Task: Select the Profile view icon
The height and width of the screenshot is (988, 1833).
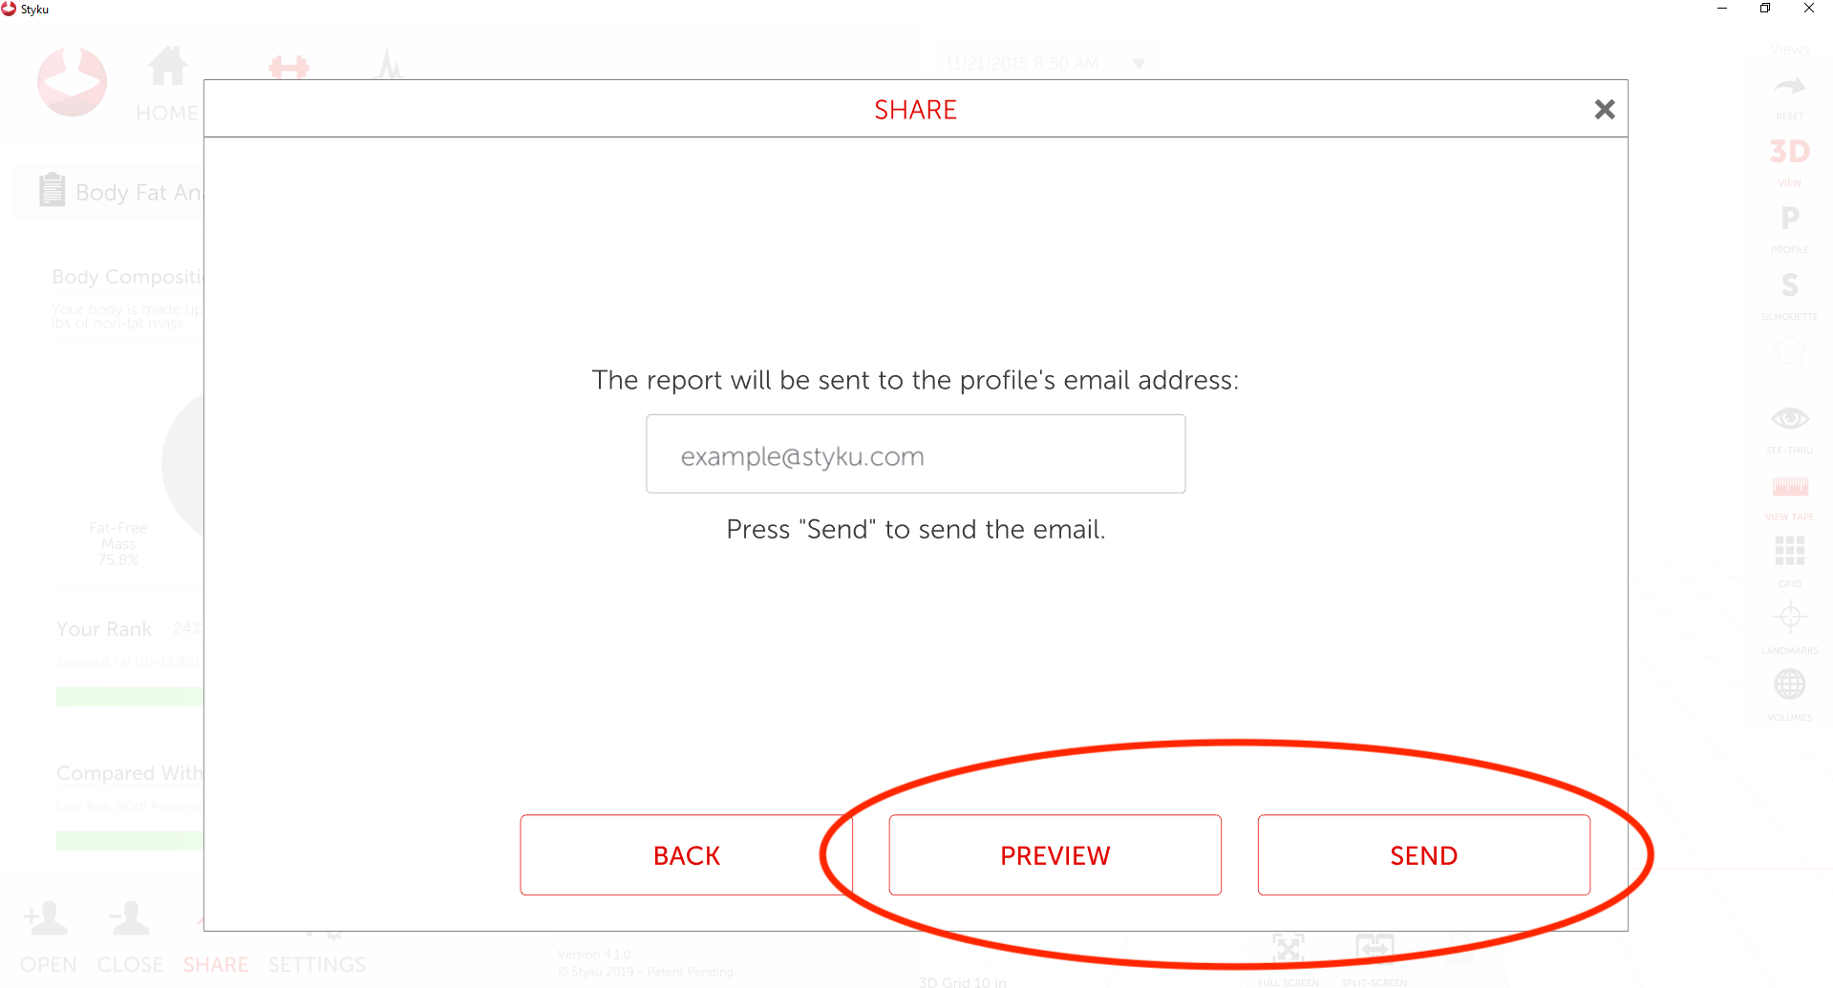Action: 1789,220
